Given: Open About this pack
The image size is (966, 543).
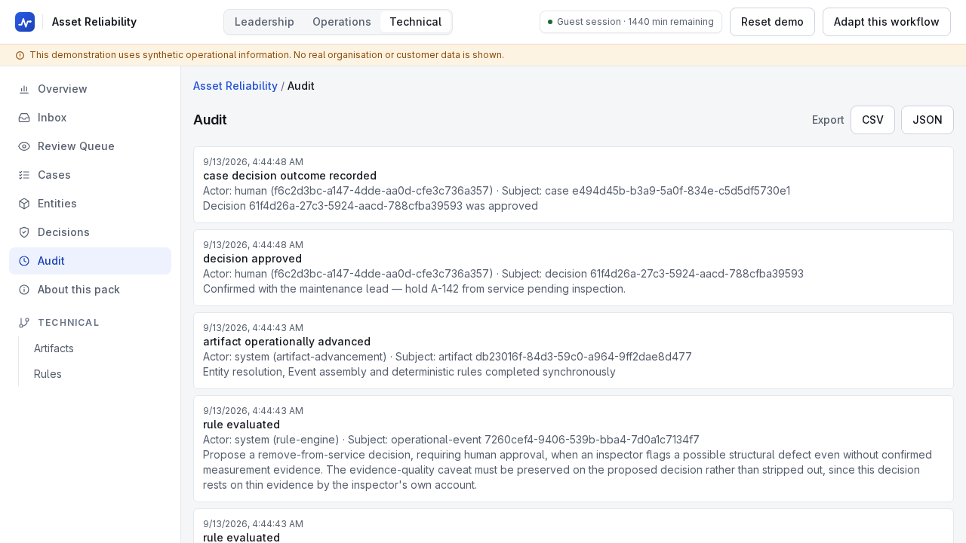Looking at the screenshot, I should pos(90,290).
